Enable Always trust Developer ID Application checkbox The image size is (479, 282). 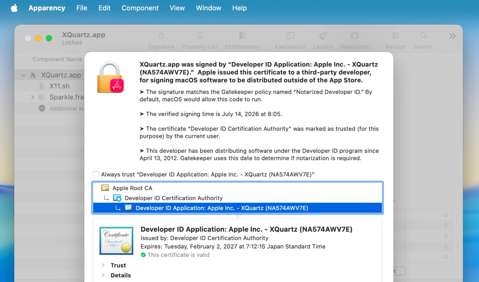point(96,174)
